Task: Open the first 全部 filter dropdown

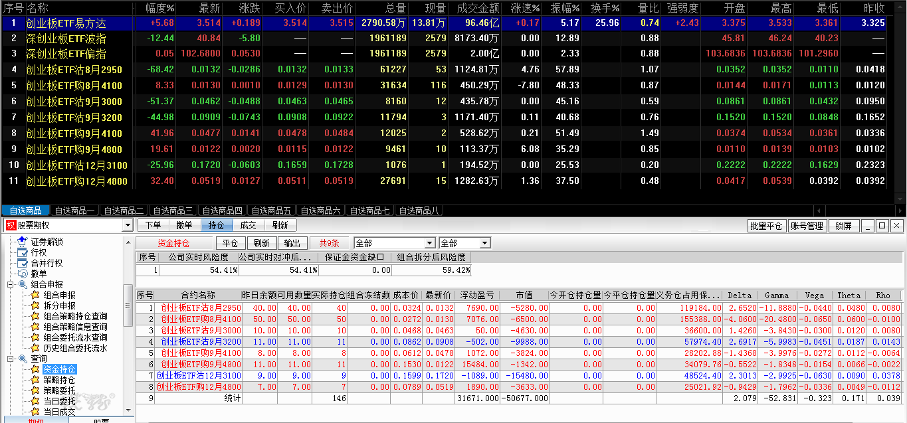Action: pos(430,244)
